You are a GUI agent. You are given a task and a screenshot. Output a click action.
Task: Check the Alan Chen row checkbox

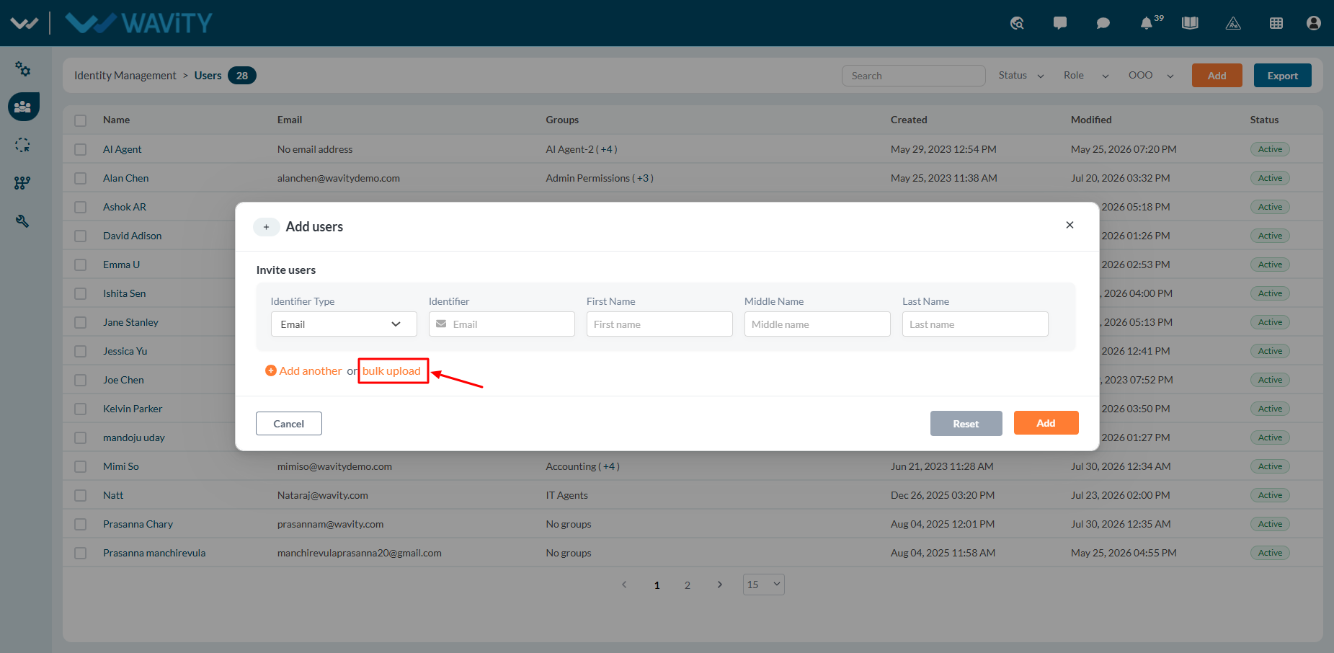click(81, 178)
